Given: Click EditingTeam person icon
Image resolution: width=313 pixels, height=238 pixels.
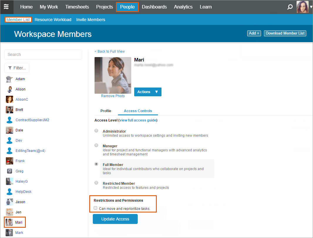Looking at the screenshot, I should 9,151.
